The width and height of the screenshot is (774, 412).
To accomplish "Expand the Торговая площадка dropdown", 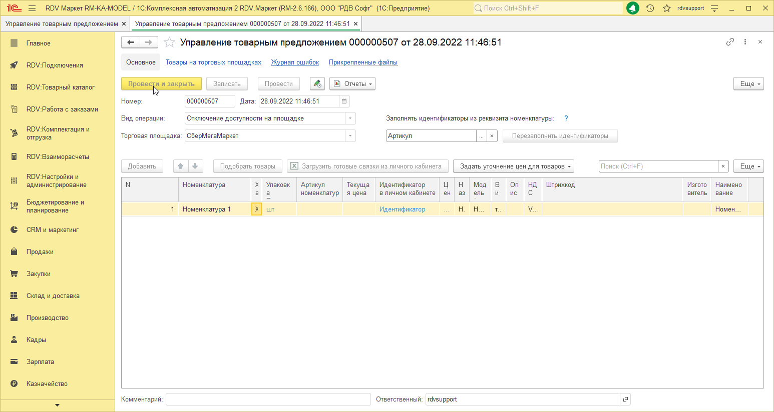I will pos(350,136).
